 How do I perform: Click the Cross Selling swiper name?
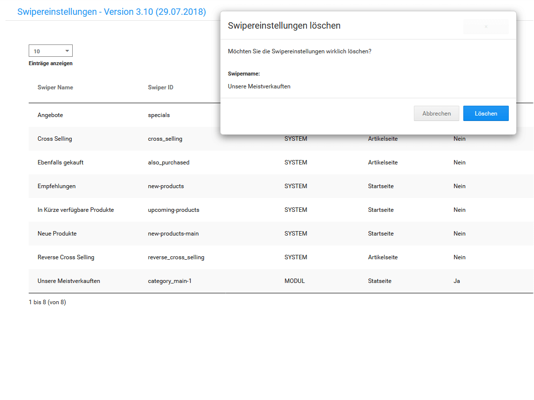pos(55,139)
